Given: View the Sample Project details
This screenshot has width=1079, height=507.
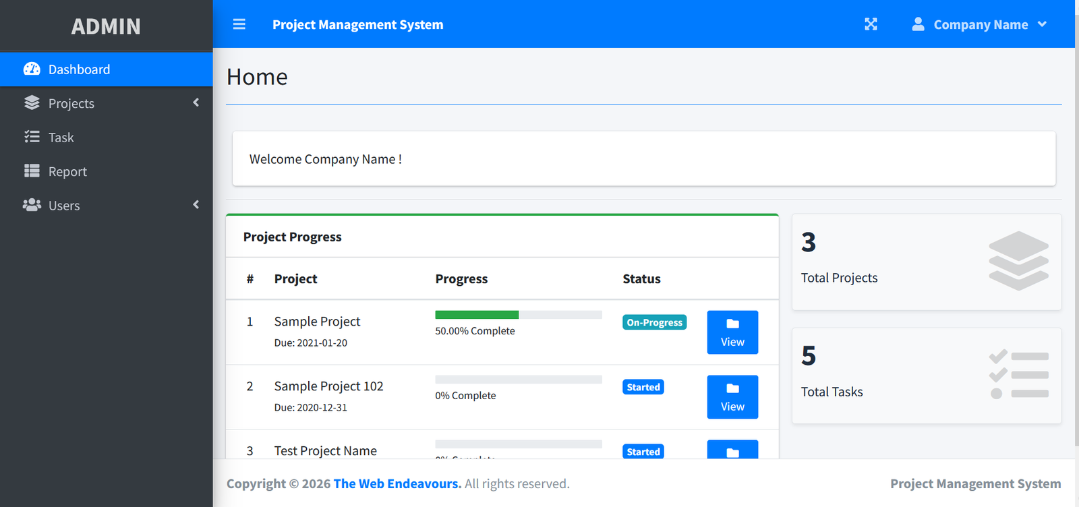Looking at the screenshot, I should pos(732,332).
